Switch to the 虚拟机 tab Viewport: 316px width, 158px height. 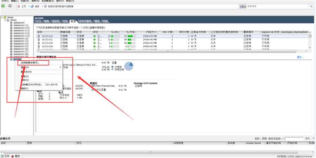[56, 21]
